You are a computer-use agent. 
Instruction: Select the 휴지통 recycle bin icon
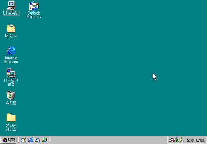pos(11,98)
